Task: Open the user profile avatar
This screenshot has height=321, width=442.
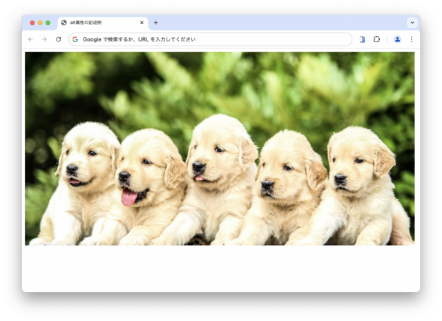Action: (398, 39)
